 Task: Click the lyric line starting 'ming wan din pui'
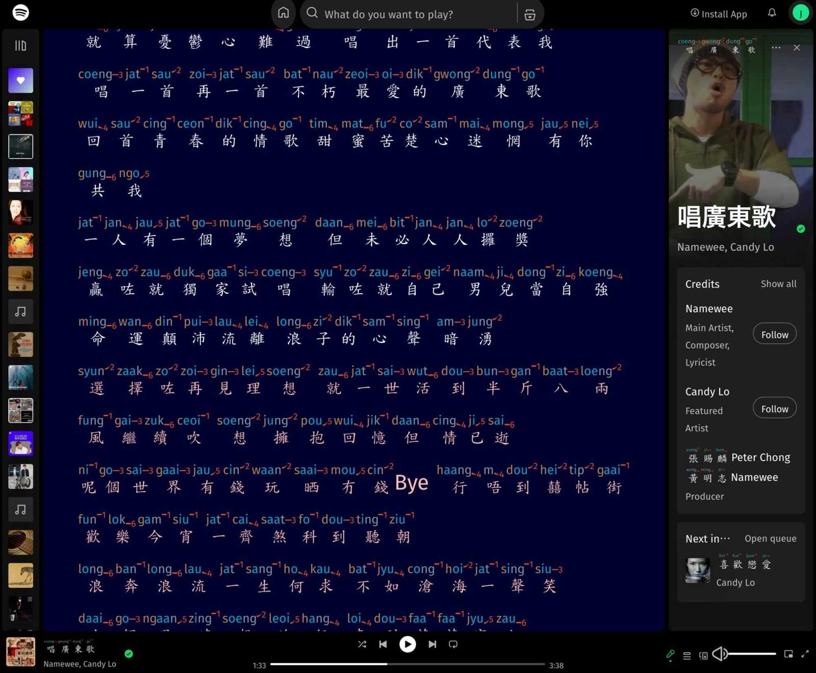(290, 330)
